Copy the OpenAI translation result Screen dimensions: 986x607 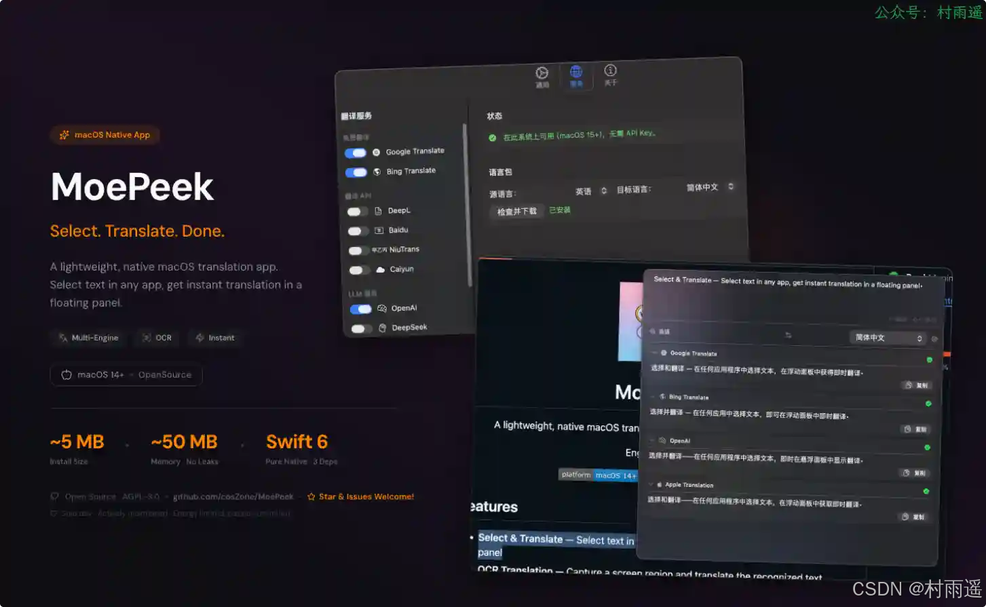pyautogui.click(x=915, y=473)
